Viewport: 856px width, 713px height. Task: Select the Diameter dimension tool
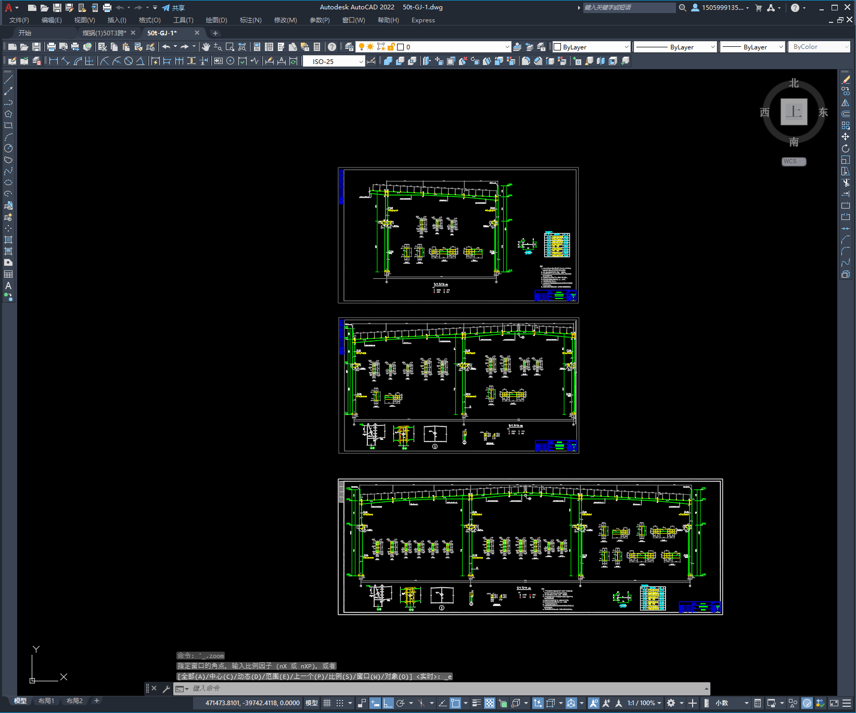[129, 61]
